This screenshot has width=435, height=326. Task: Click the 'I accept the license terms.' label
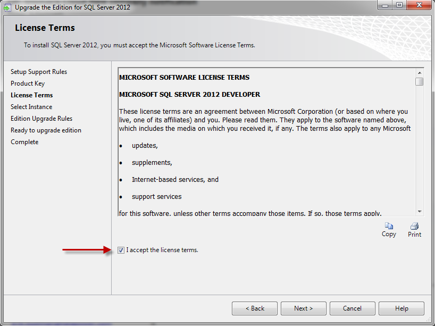tap(162, 250)
